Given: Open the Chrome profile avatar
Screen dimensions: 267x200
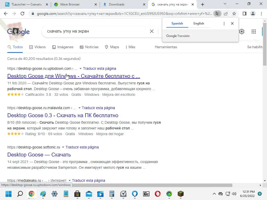Looking at the screenshot, I should point(253,14).
